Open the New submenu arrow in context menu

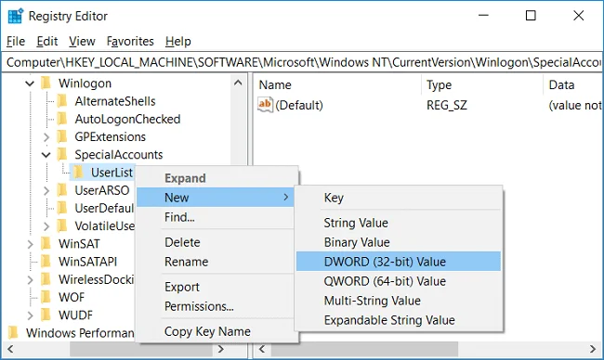click(x=286, y=197)
